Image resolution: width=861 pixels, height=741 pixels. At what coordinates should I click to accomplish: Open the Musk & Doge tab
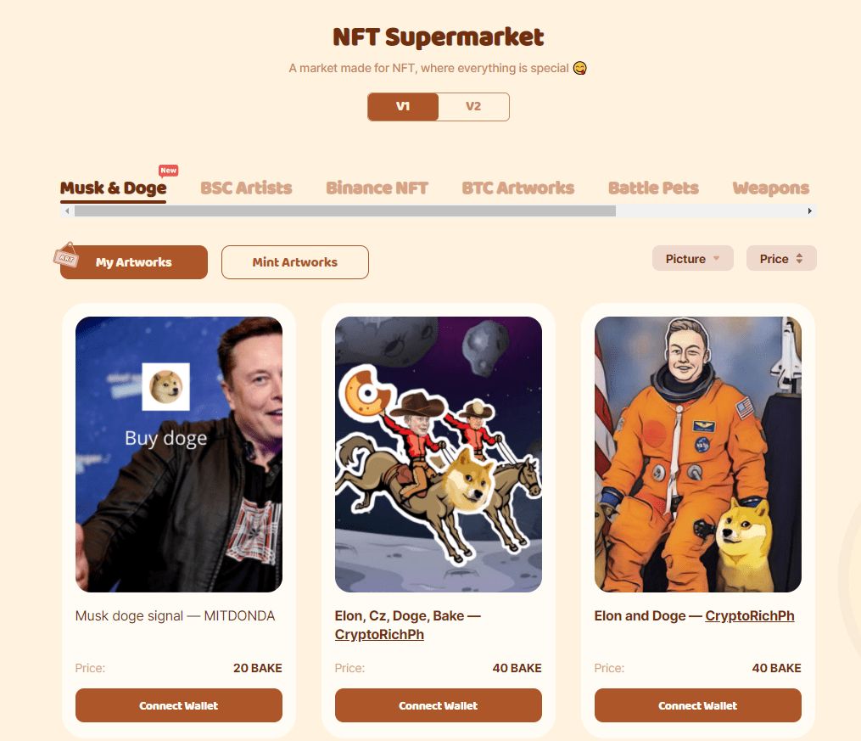pos(113,188)
